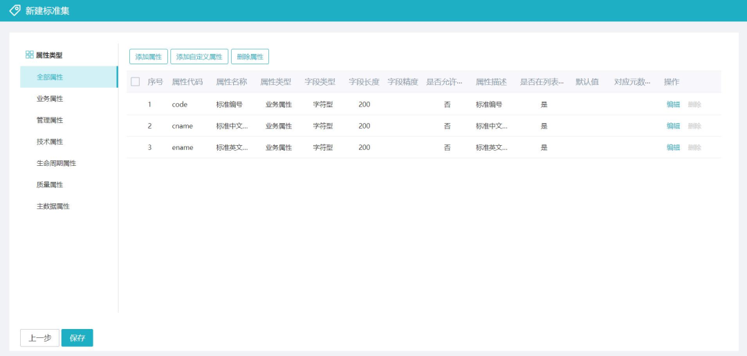The height and width of the screenshot is (356, 747).
Task: Click 编辑 link for the code row
Action: [x=673, y=104]
